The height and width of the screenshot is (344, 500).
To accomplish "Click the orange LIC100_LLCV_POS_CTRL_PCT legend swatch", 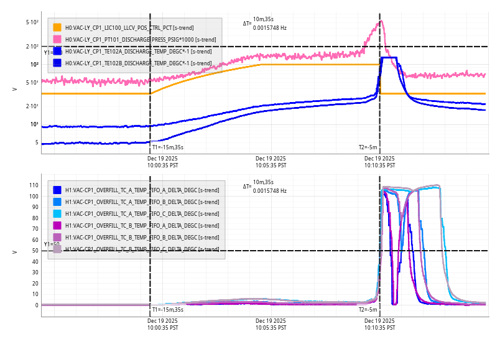I will pyautogui.click(x=57, y=27).
